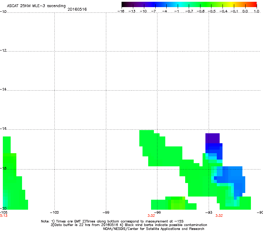Click the red 5:13 time stamp
Image resolution: width=263 pixels, height=231 pixels.
(x=4, y=216)
